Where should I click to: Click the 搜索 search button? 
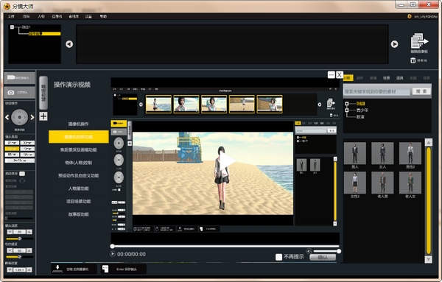pyautogui.click(x=421, y=91)
